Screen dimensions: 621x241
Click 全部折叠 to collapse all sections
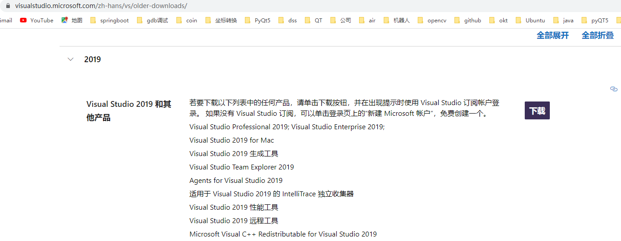coord(598,35)
